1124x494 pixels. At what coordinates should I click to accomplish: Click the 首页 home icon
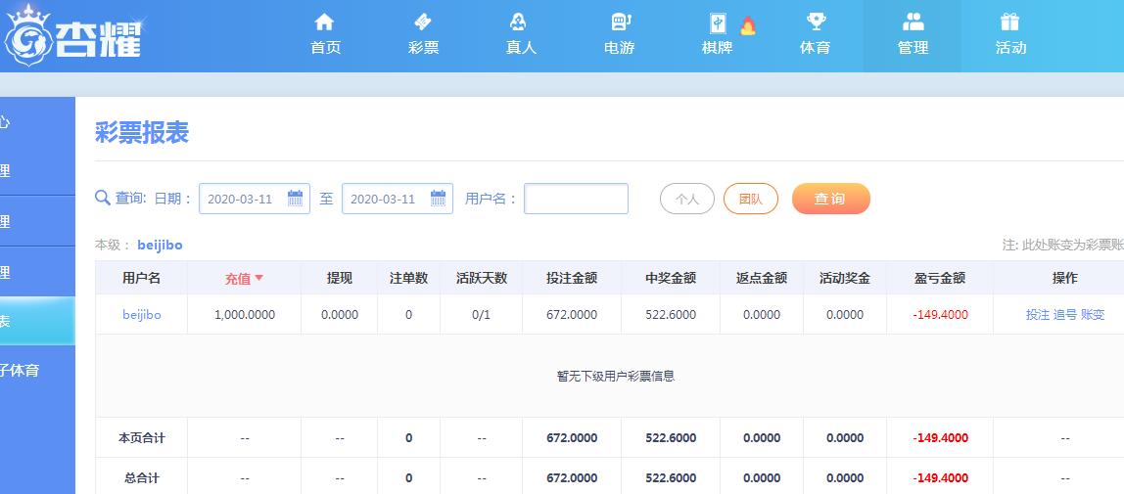pos(325,22)
